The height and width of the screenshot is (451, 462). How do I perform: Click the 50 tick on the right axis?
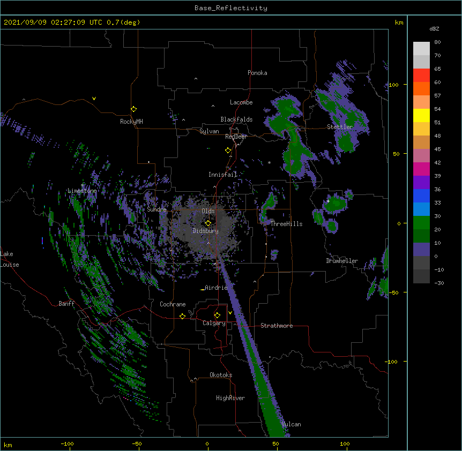(x=396, y=154)
